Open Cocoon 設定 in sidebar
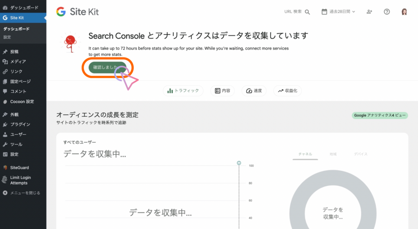418x229 pixels. tap(22, 101)
